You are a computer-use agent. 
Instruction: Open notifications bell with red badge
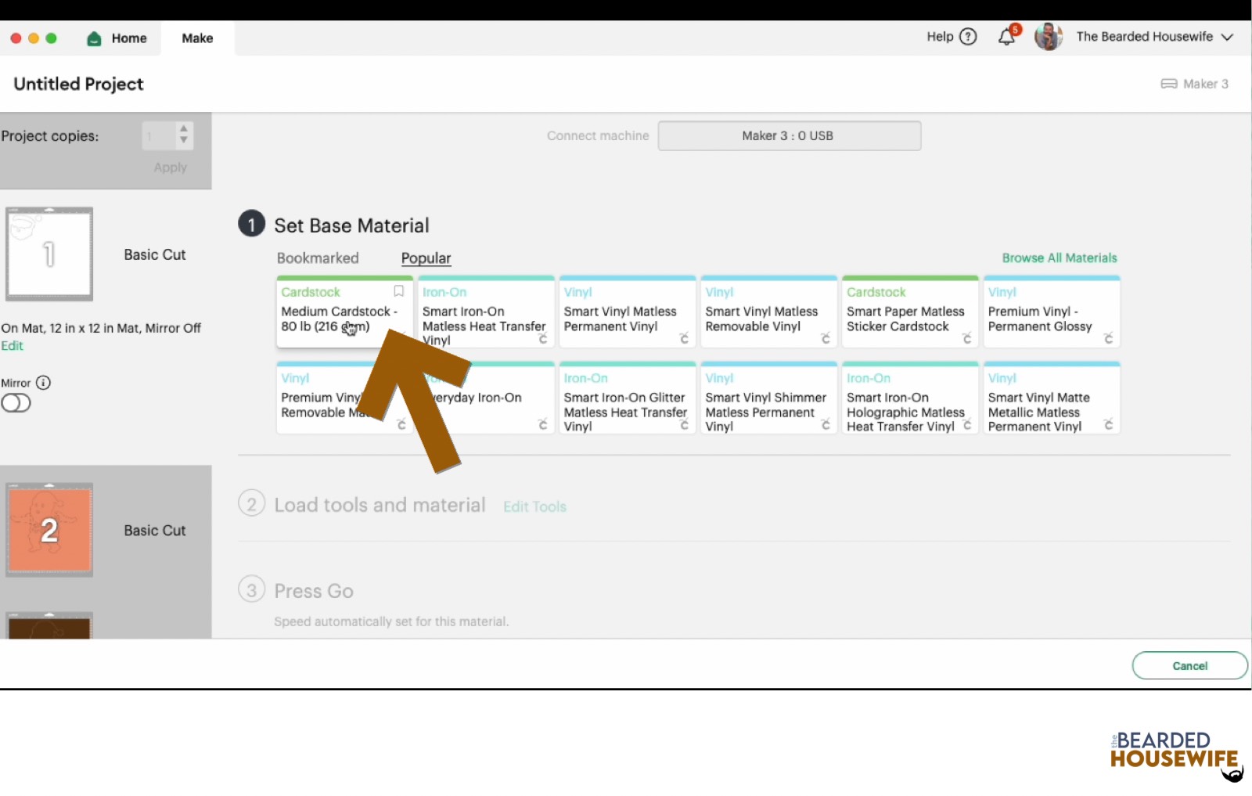click(x=1008, y=36)
